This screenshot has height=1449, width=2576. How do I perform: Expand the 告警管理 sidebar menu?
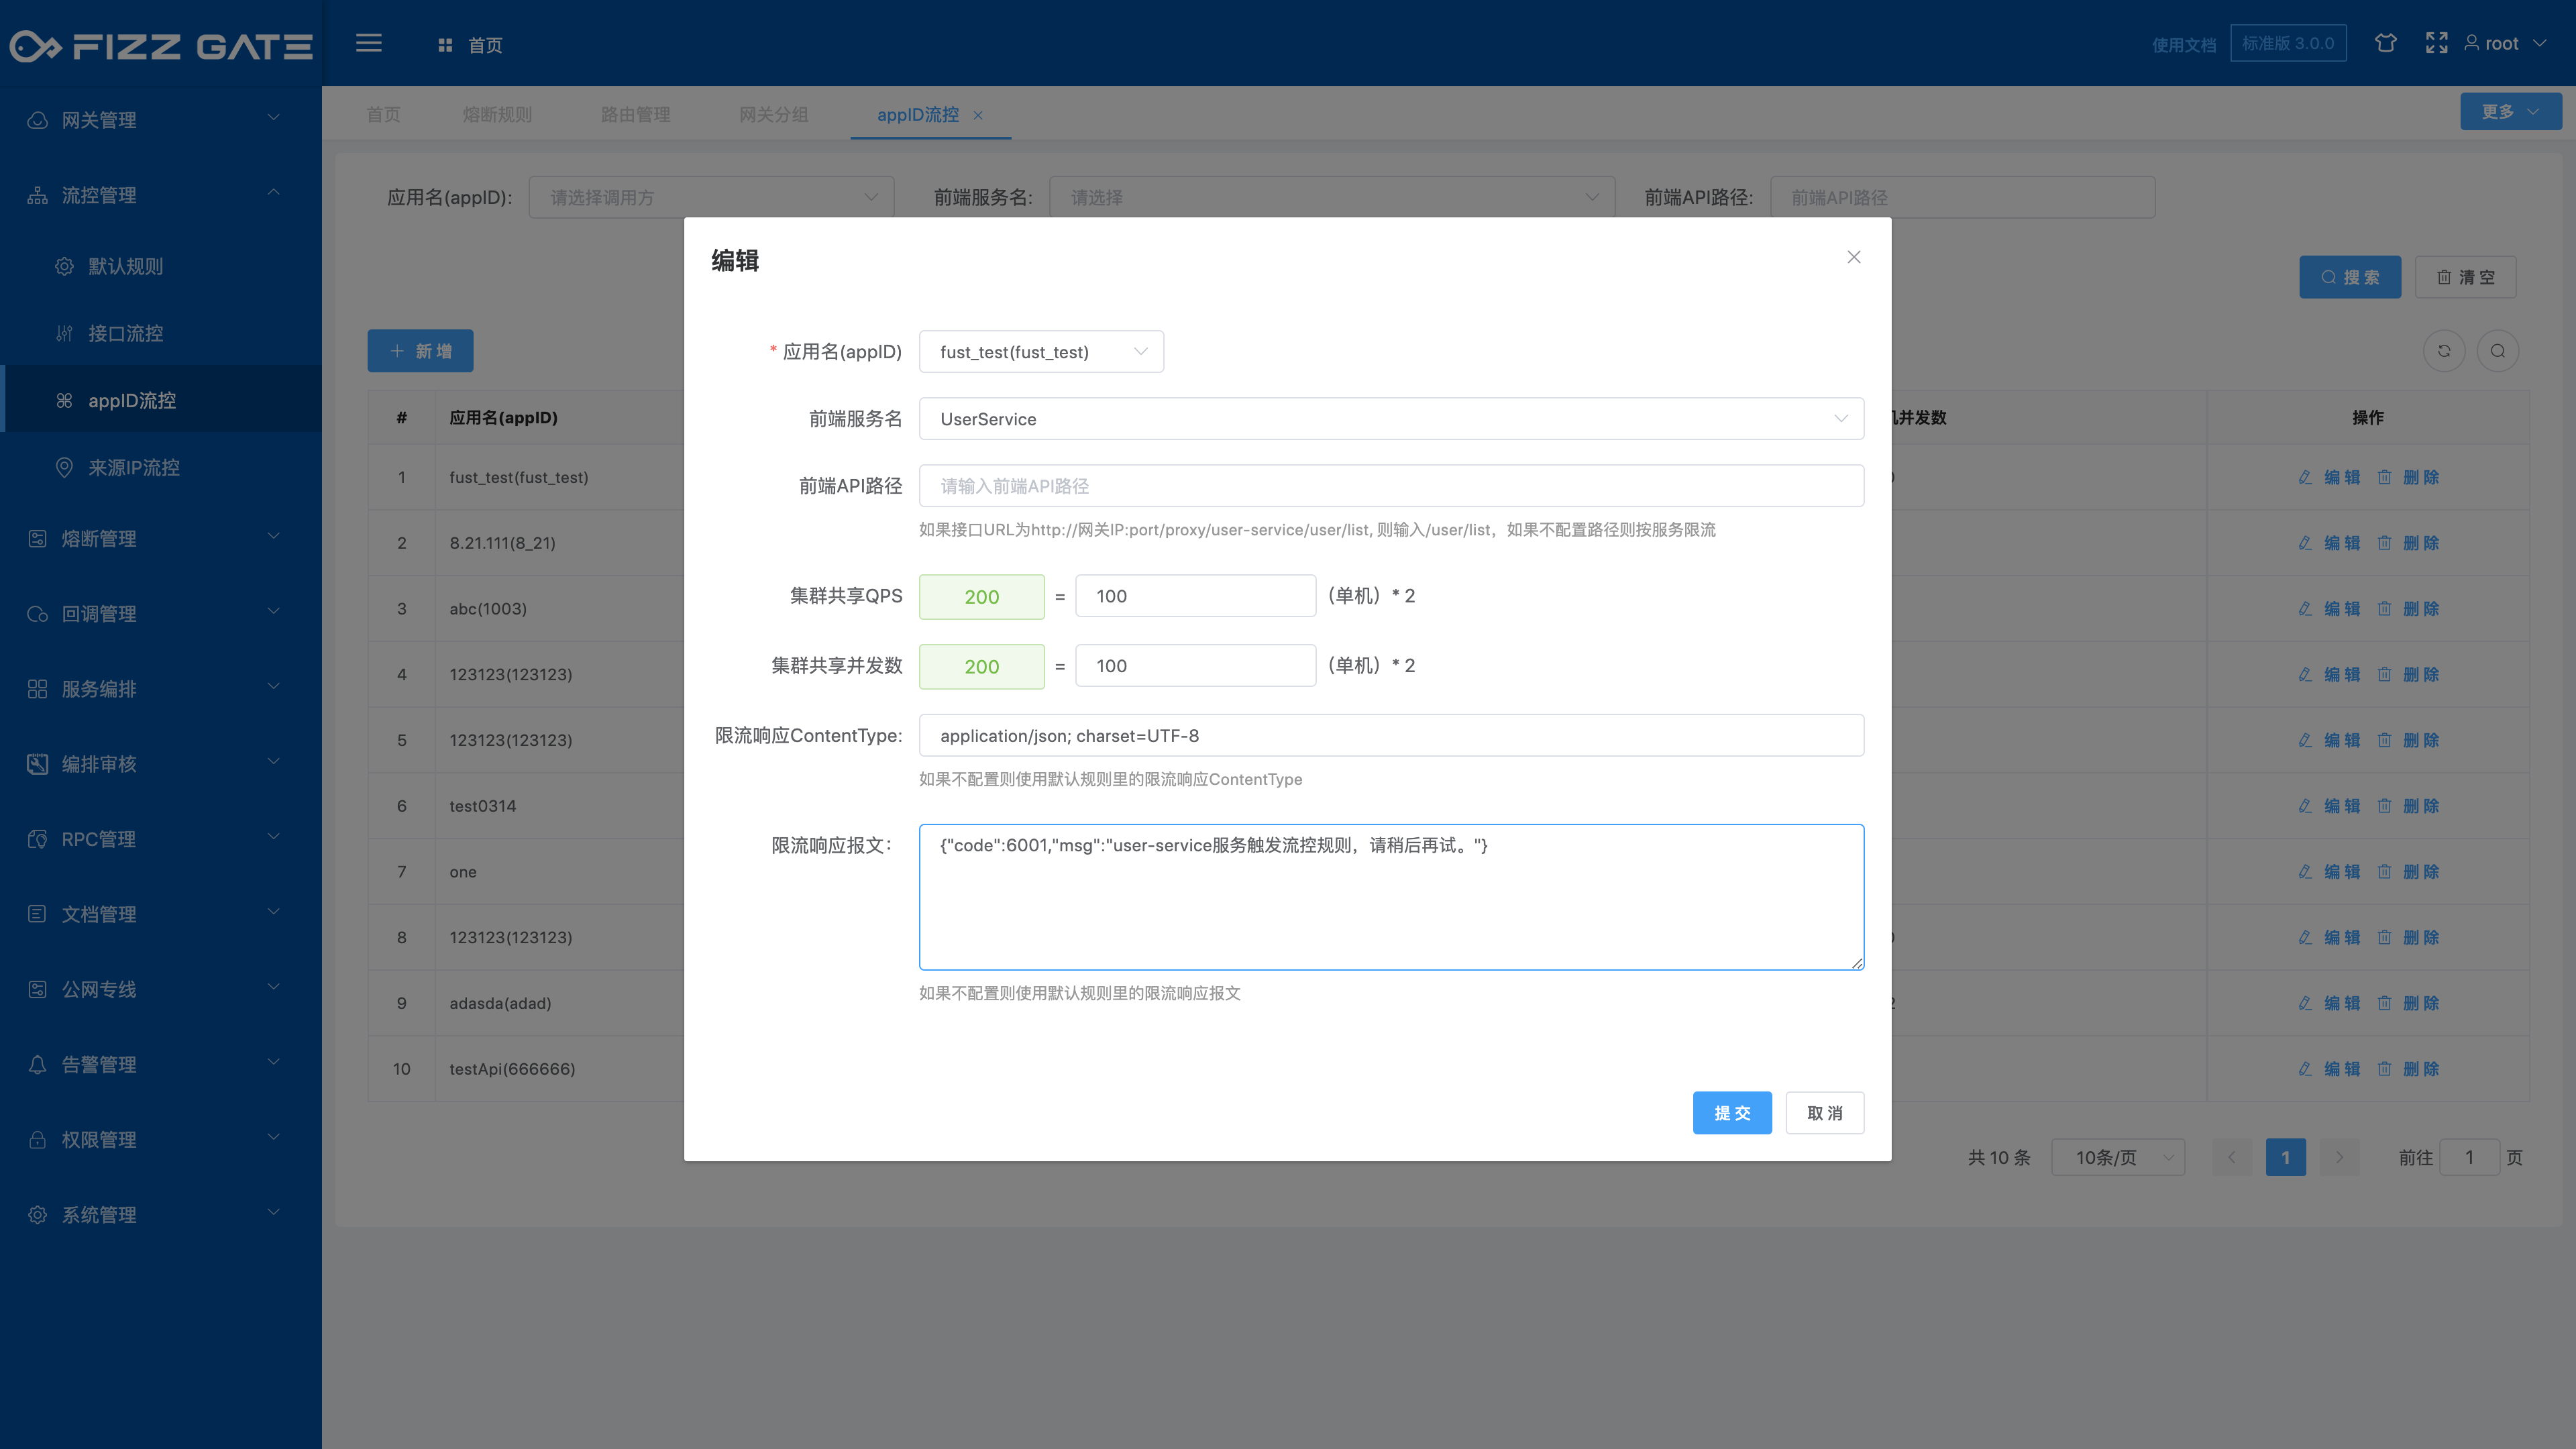[x=161, y=1064]
